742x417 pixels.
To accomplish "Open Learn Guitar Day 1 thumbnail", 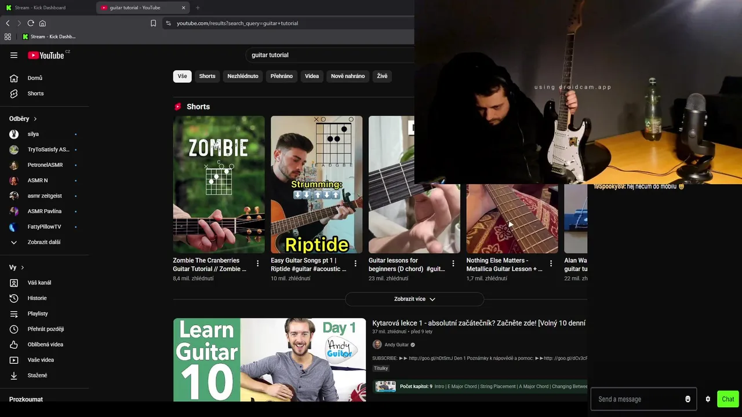I will coord(270,360).
